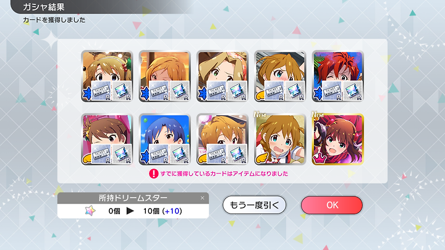Click the crystal icon on blushing girl card
The width and height of the screenshot is (445, 250).
(295, 91)
